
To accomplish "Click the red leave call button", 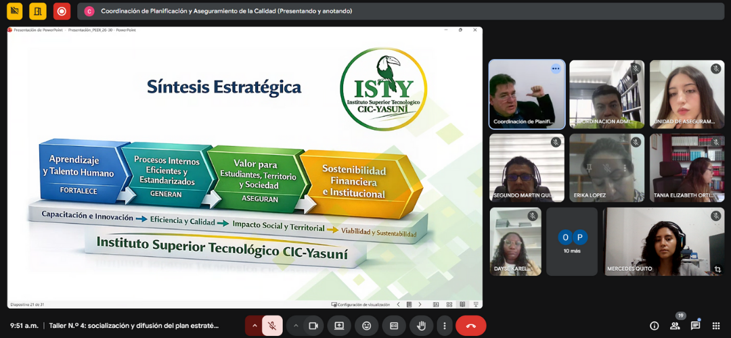I will coord(470,326).
